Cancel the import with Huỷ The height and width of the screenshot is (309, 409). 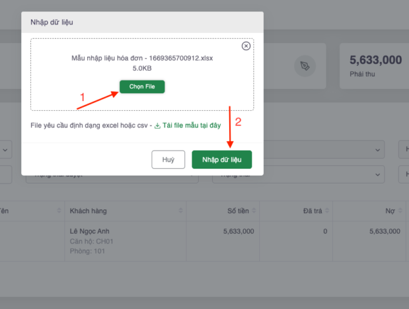[x=168, y=159]
